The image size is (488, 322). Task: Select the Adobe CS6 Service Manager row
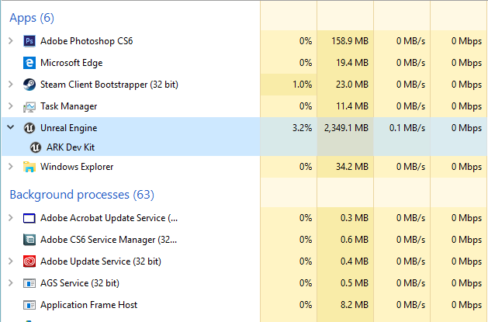click(x=109, y=240)
